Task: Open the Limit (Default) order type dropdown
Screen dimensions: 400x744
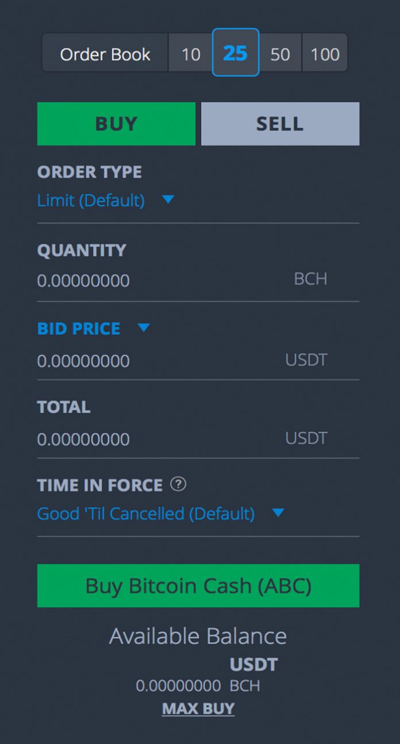Action: tap(91, 200)
